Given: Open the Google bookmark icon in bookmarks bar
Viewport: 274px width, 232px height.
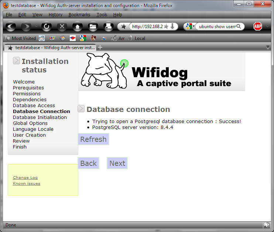Looking at the screenshot, I should [83, 38].
